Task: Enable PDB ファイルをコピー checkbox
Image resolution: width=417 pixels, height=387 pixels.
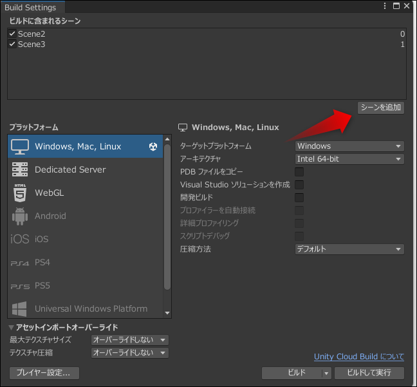Action: (299, 172)
